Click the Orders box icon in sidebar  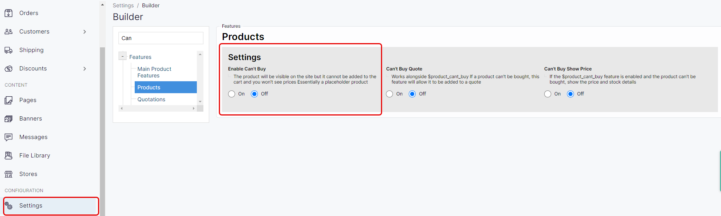pyautogui.click(x=8, y=13)
